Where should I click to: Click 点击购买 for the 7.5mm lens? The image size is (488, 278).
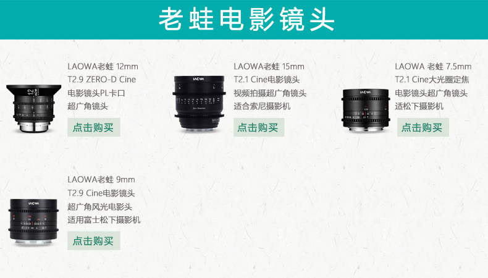pyautogui.click(x=423, y=127)
